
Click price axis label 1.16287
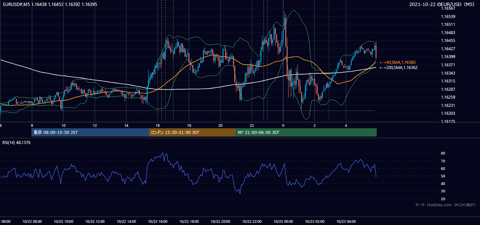[448, 89]
